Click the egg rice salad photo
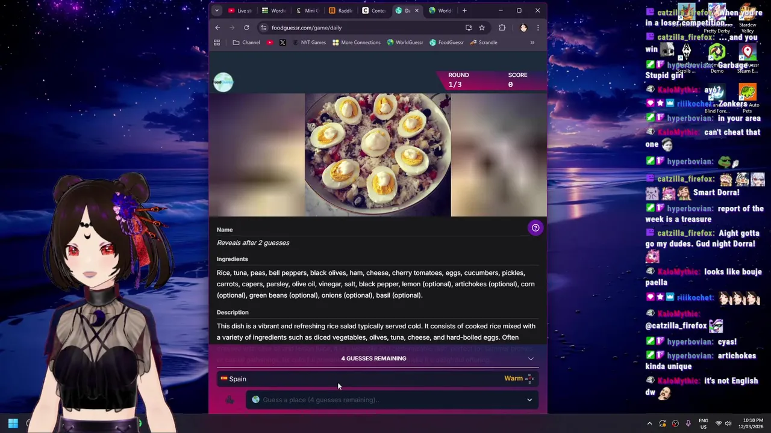 [x=378, y=155]
